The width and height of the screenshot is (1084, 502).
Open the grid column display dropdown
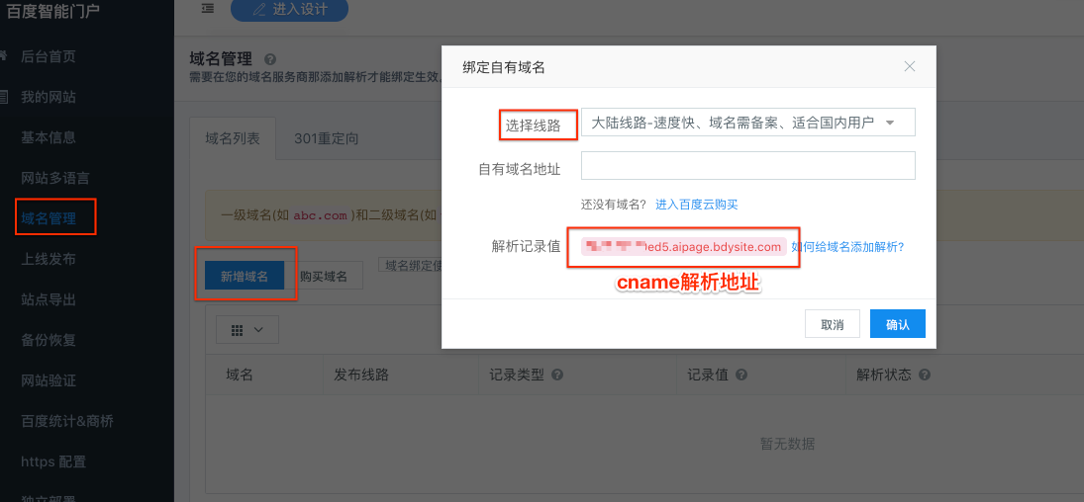pyautogui.click(x=246, y=330)
